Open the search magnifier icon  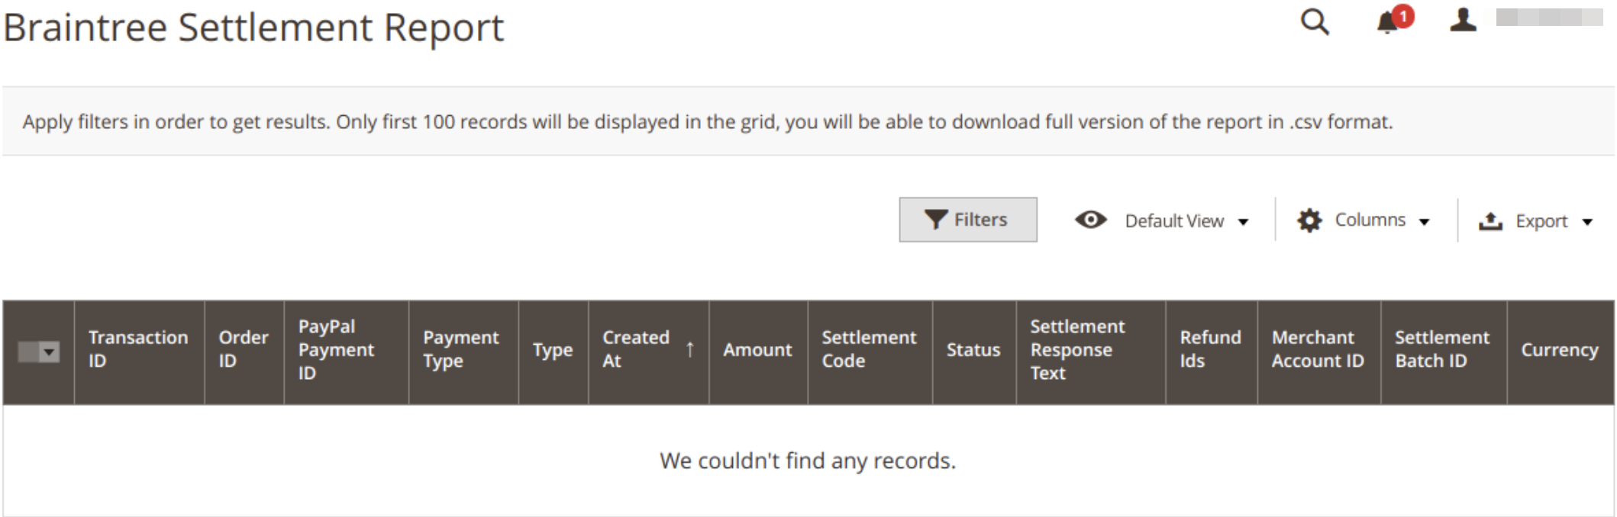click(x=1315, y=22)
